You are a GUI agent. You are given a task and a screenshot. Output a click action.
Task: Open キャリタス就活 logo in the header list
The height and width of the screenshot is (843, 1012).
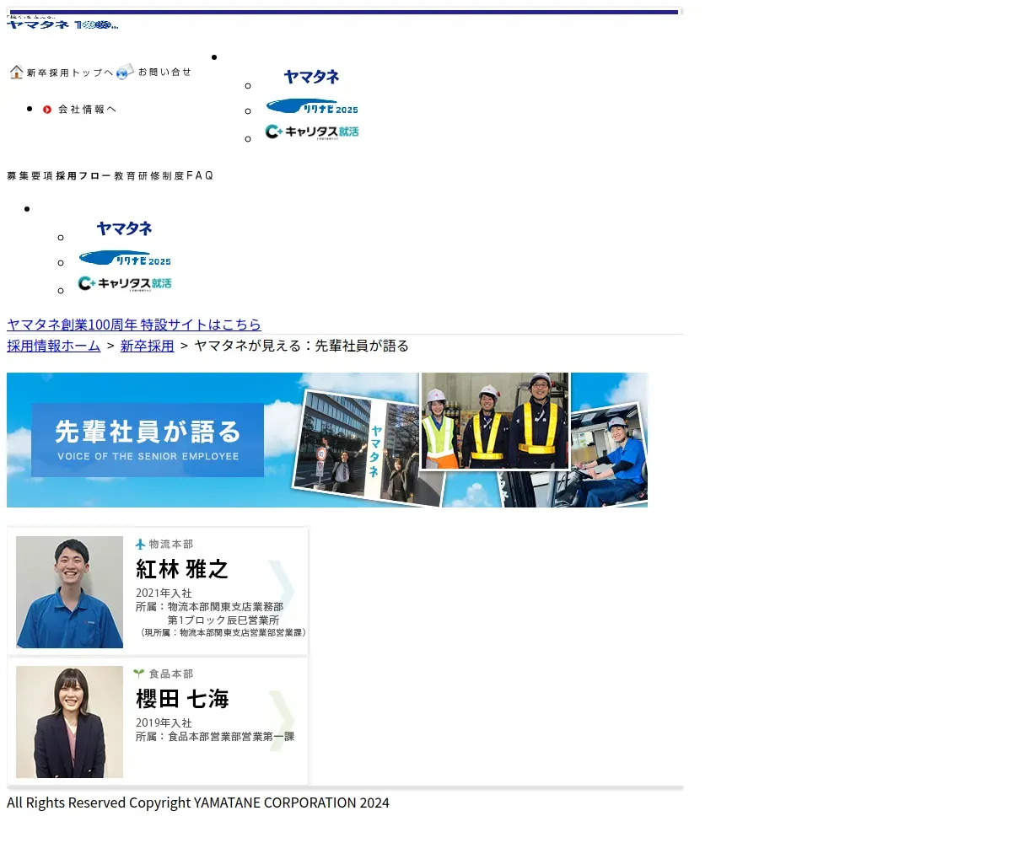point(312,132)
